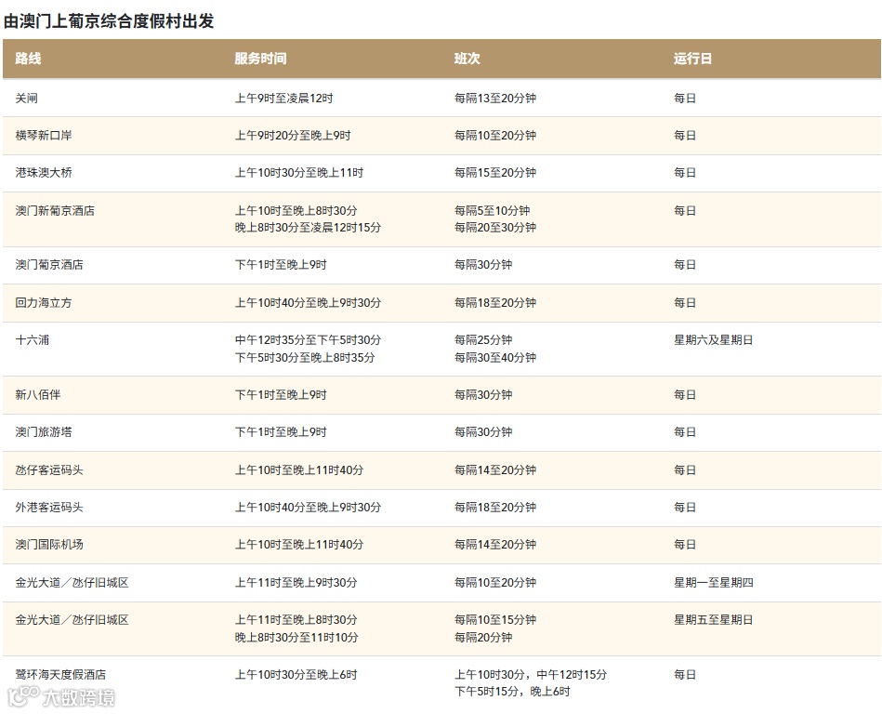This screenshot has height=714, width=882.
Task: Click departure times 下午5时15分，晚上6时
Action: [x=512, y=691]
